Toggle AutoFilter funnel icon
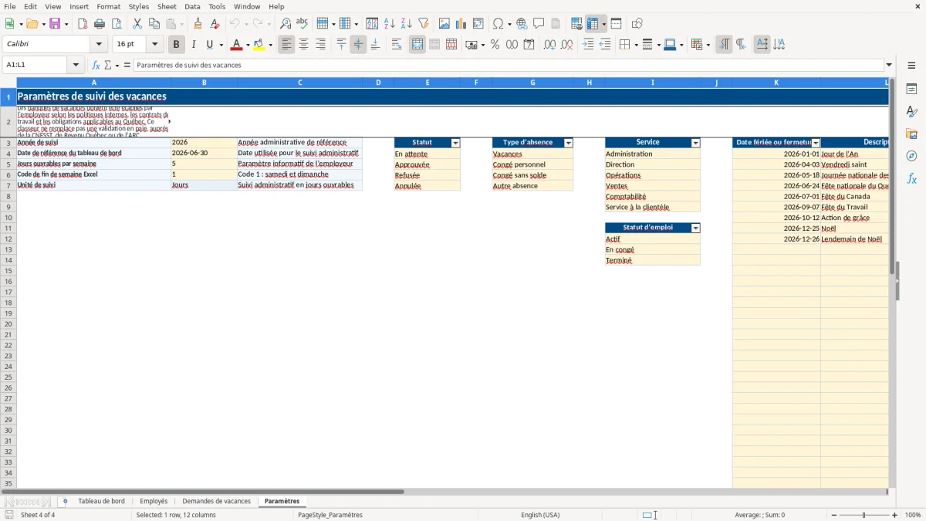 [x=424, y=24]
